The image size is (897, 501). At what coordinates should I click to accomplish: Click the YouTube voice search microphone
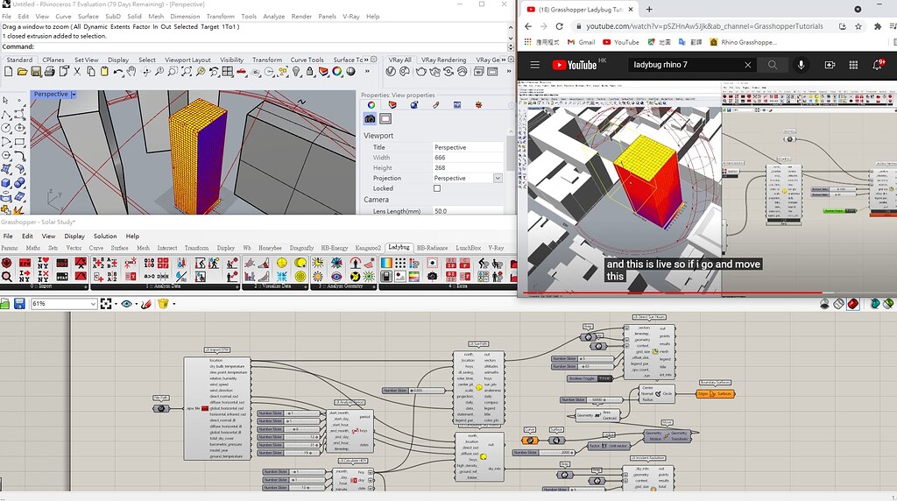(801, 65)
